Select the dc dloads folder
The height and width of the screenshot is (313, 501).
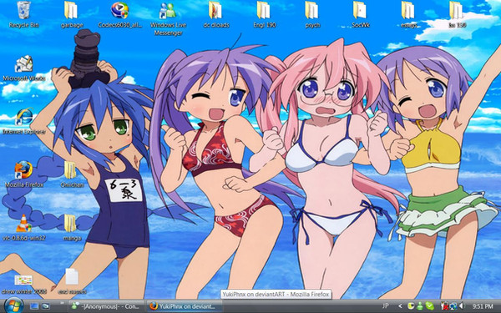coord(216,14)
